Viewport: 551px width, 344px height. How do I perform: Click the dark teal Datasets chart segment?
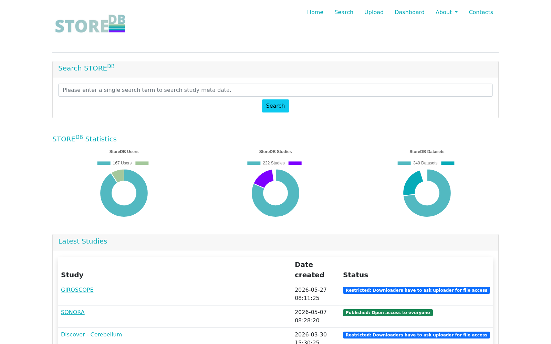(412, 183)
